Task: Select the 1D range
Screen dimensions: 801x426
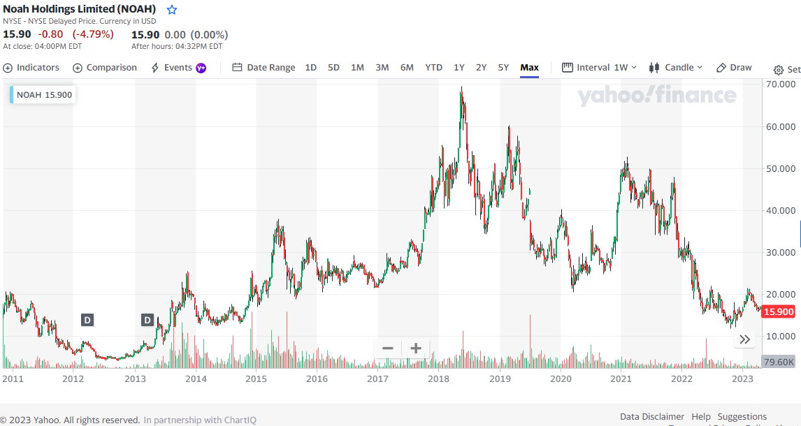Action: pos(310,67)
